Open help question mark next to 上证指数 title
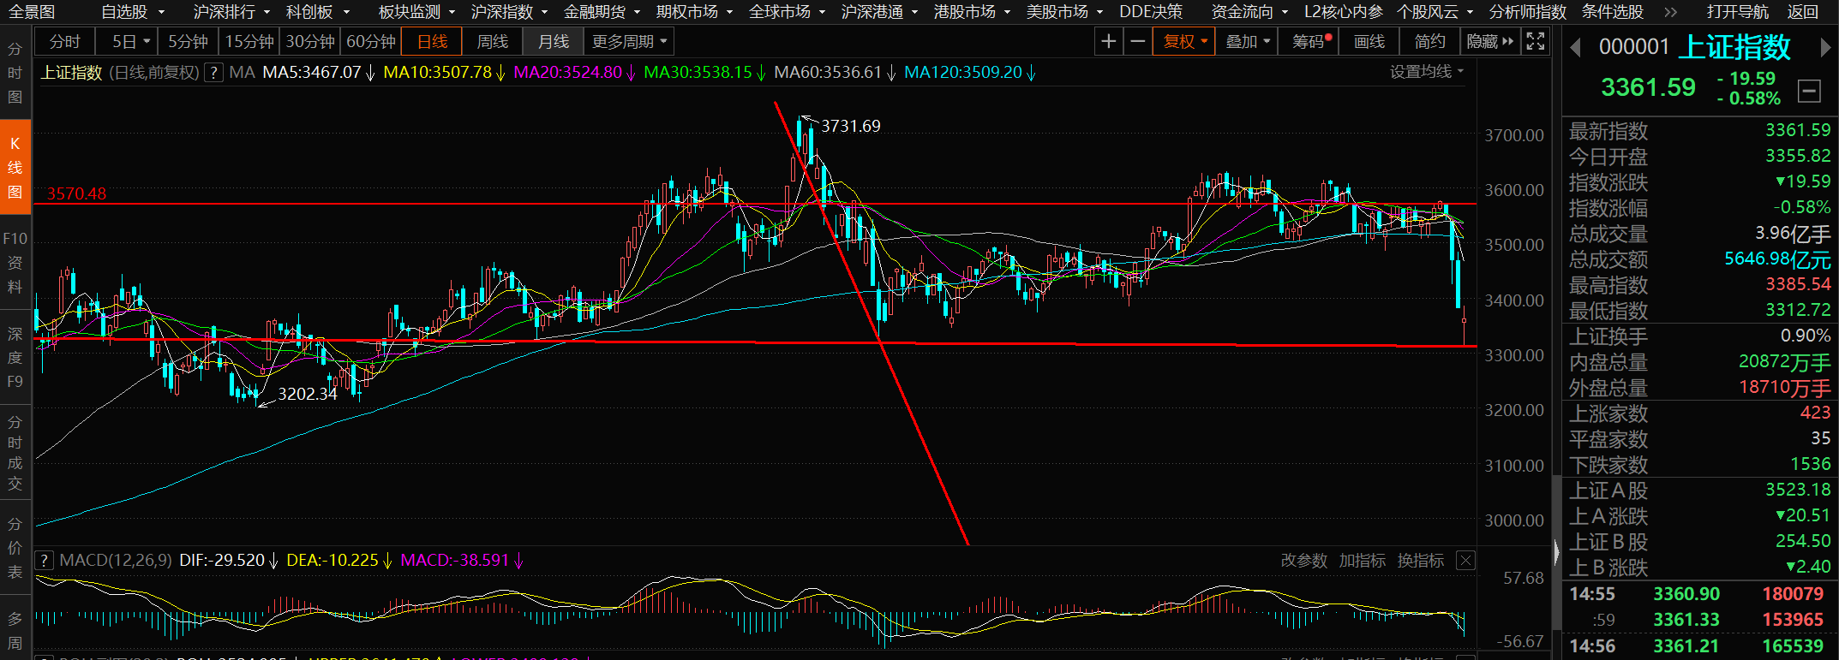The image size is (1839, 660). click(x=214, y=73)
